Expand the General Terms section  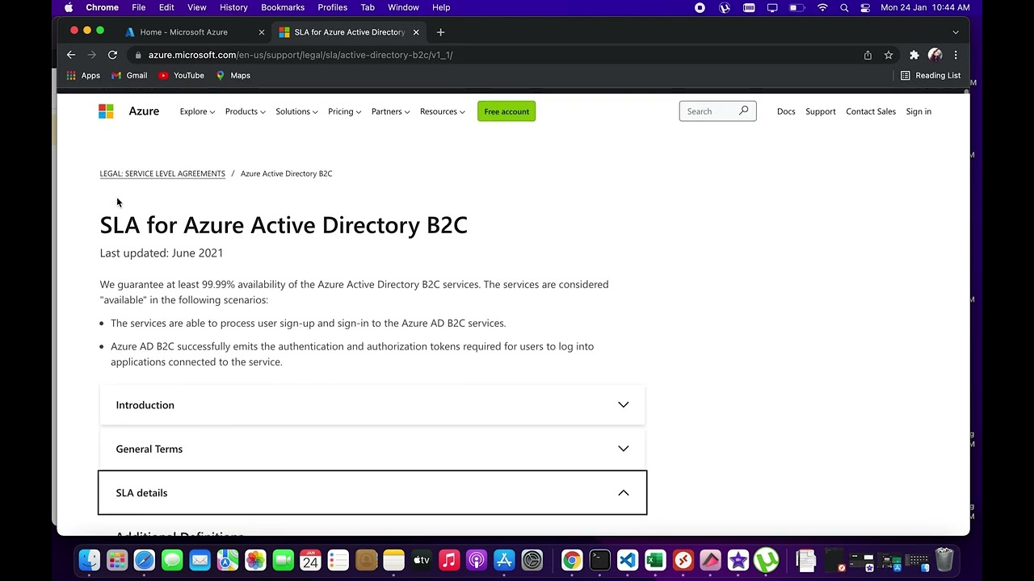[x=372, y=449]
